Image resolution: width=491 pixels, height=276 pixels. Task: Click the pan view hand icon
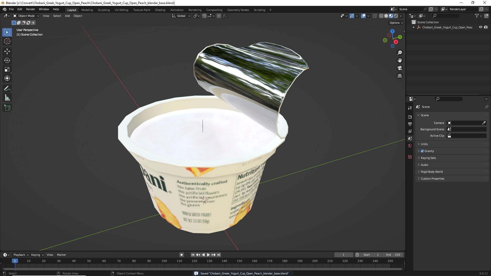400,60
